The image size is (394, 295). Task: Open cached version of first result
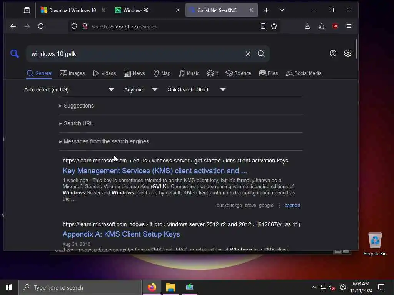pyautogui.click(x=292, y=206)
